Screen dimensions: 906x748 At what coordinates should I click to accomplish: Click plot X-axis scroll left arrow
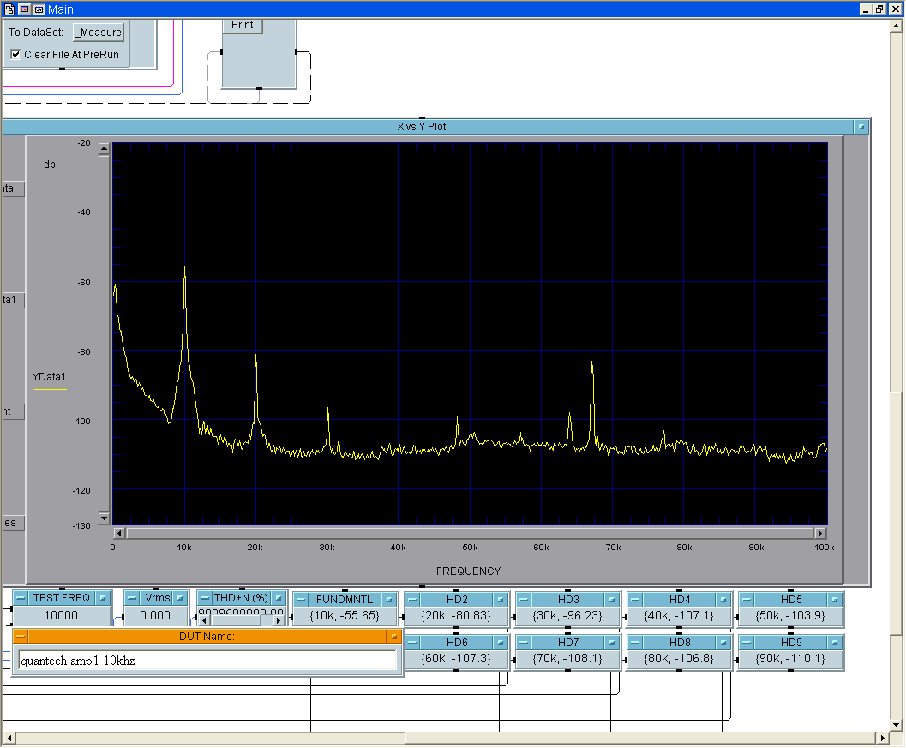(119, 533)
